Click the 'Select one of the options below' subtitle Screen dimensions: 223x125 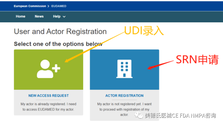click(x=58, y=44)
